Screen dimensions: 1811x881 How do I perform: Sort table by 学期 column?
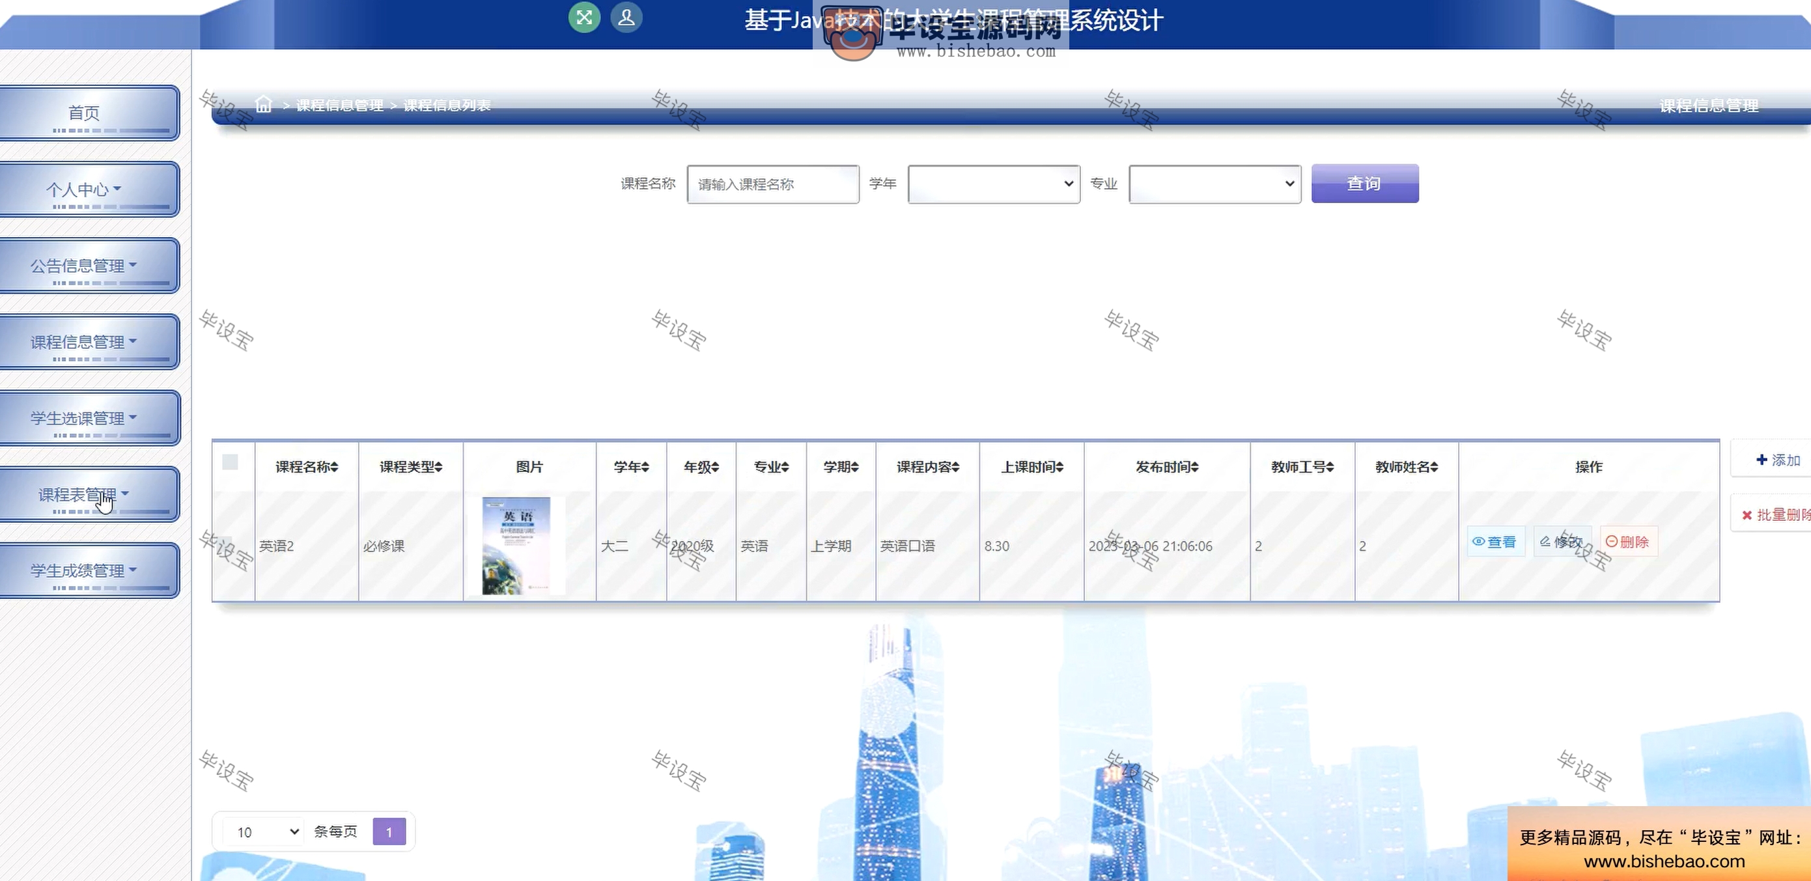(841, 467)
